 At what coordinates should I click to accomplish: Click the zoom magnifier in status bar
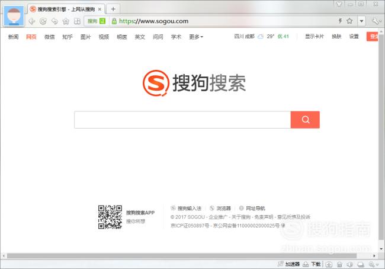pos(371,264)
